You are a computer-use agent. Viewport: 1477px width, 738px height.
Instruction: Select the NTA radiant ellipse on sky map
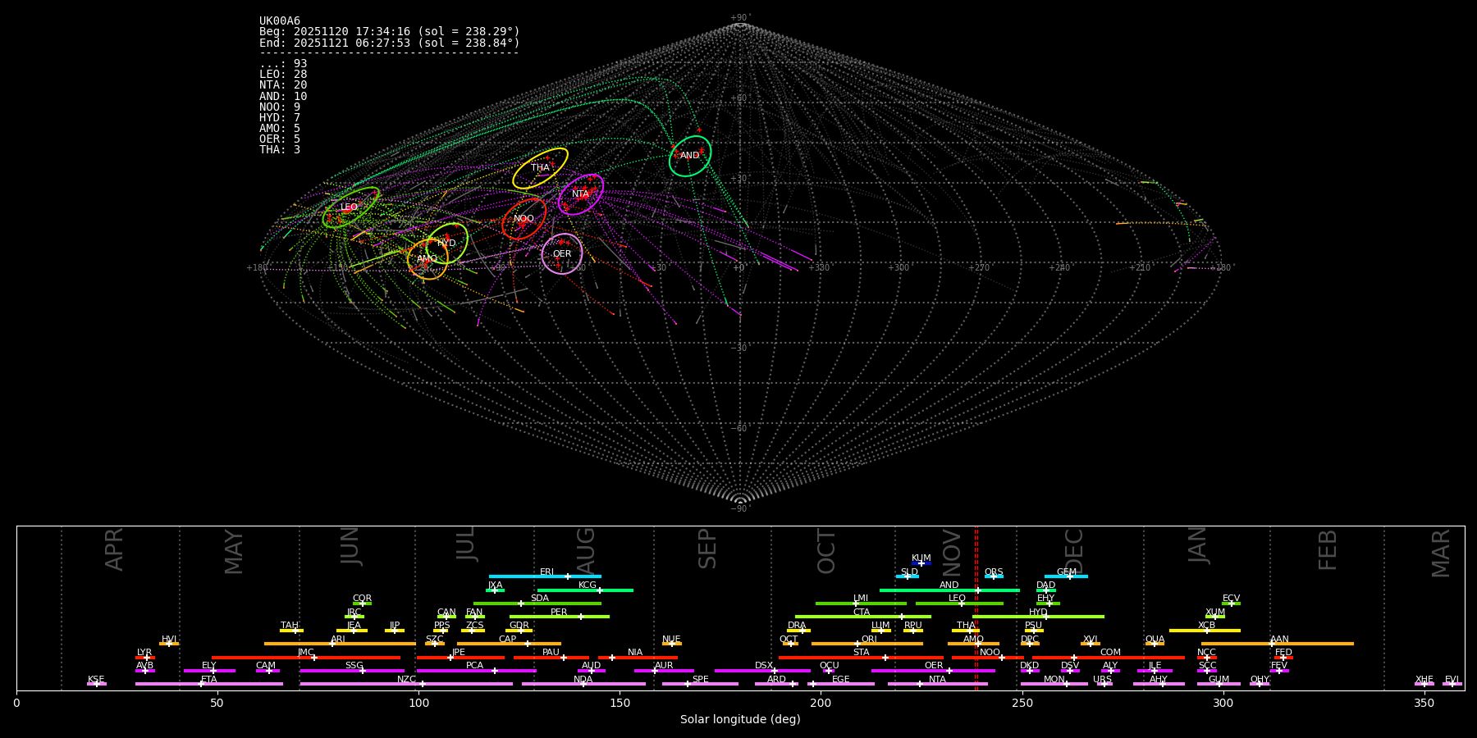(580, 194)
